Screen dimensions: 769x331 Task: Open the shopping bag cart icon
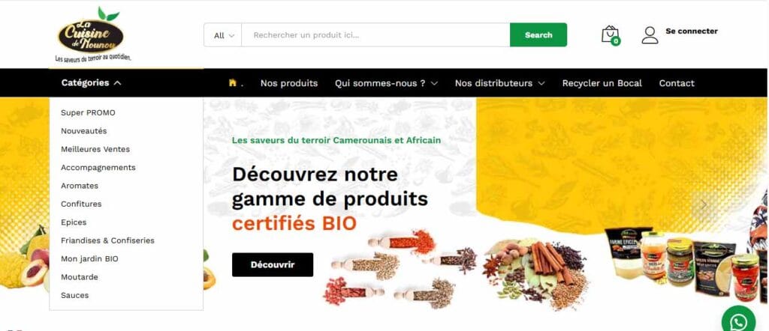click(611, 35)
